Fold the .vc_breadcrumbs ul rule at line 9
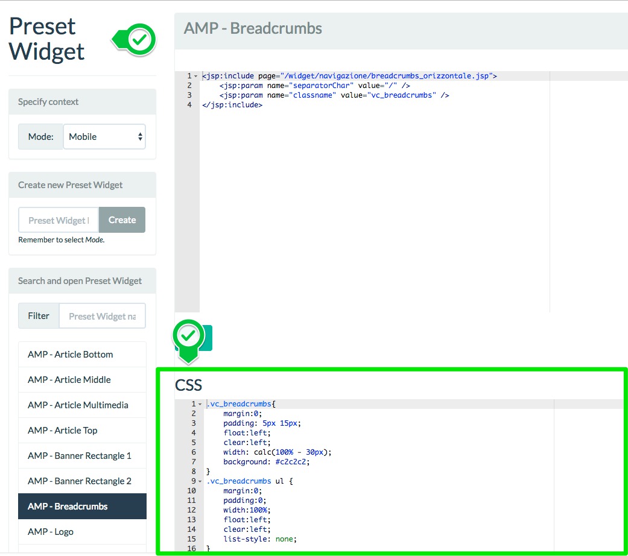This screenshot has height=556, width=628. pyautogui.click(x=200, y=481)
